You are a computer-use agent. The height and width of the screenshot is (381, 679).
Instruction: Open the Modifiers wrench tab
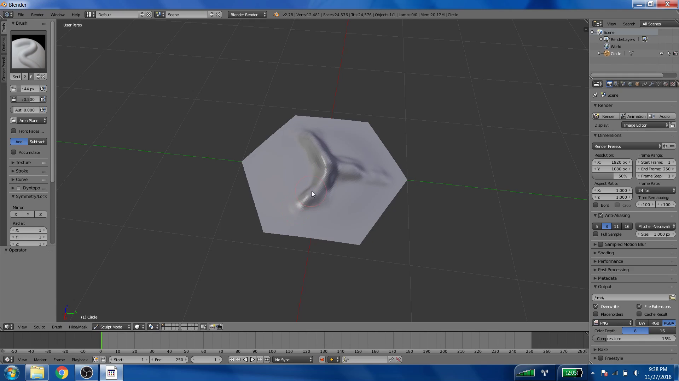651,84
